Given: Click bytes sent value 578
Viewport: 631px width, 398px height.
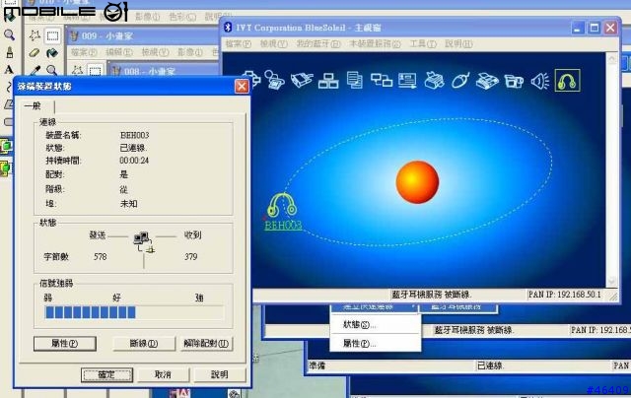Looking at the screenshot, I should [x=101, y=256].
